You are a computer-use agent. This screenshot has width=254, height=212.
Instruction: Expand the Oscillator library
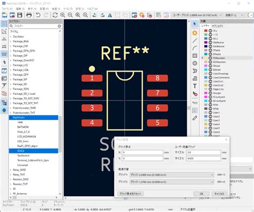[x=11, y=36]
